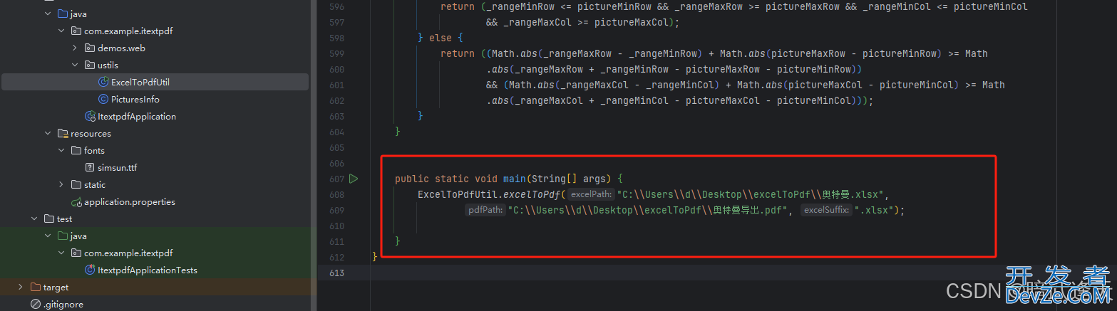Collapse the com.example.itextpdf package under main
This screenshot has height=311, width=1117.
point(62,31)
